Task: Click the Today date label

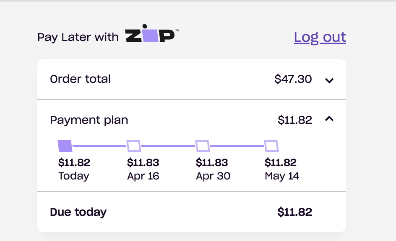Action: tap(74, 176)
